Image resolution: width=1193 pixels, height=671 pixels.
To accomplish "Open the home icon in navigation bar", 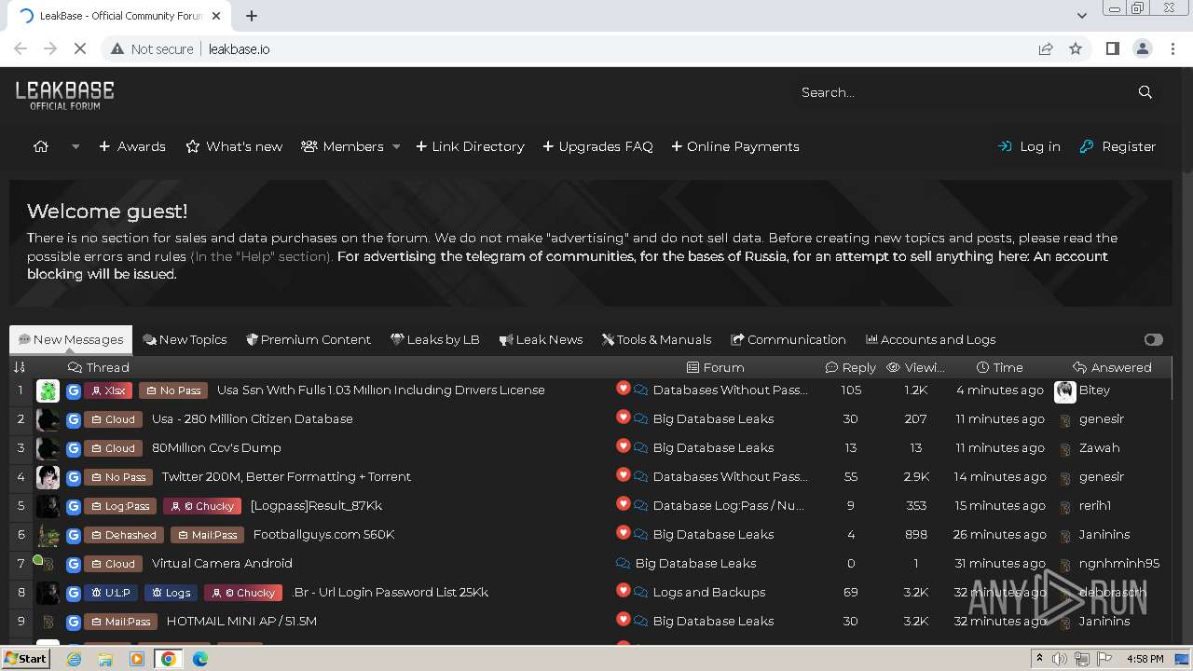I will (41, 146).
